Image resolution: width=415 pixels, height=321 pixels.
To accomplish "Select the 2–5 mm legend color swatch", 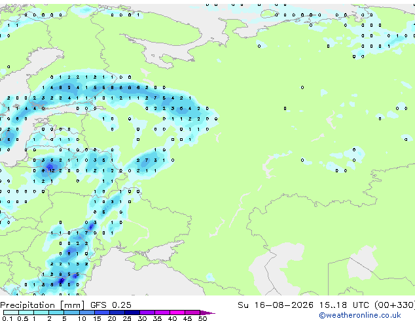I will pyautogui.click(x=56, y=312).
